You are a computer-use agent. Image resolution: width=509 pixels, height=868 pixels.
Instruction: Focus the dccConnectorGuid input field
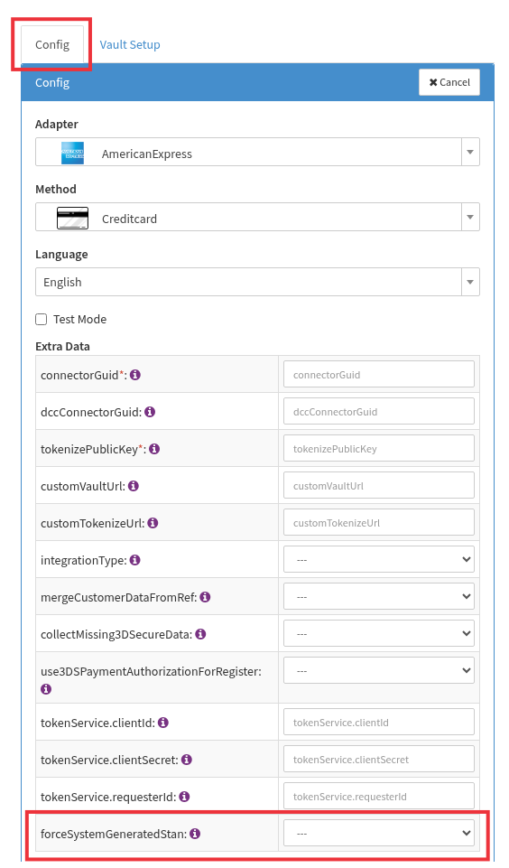[379, 412]
